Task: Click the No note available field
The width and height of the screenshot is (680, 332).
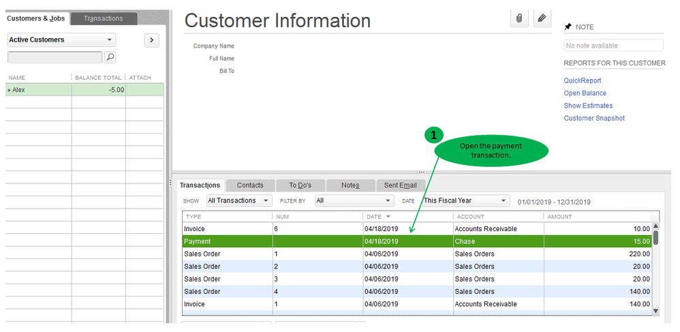Action: [x=614, y=46]
